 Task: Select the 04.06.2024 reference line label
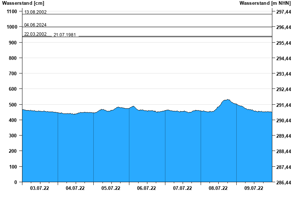coord(35,25)
